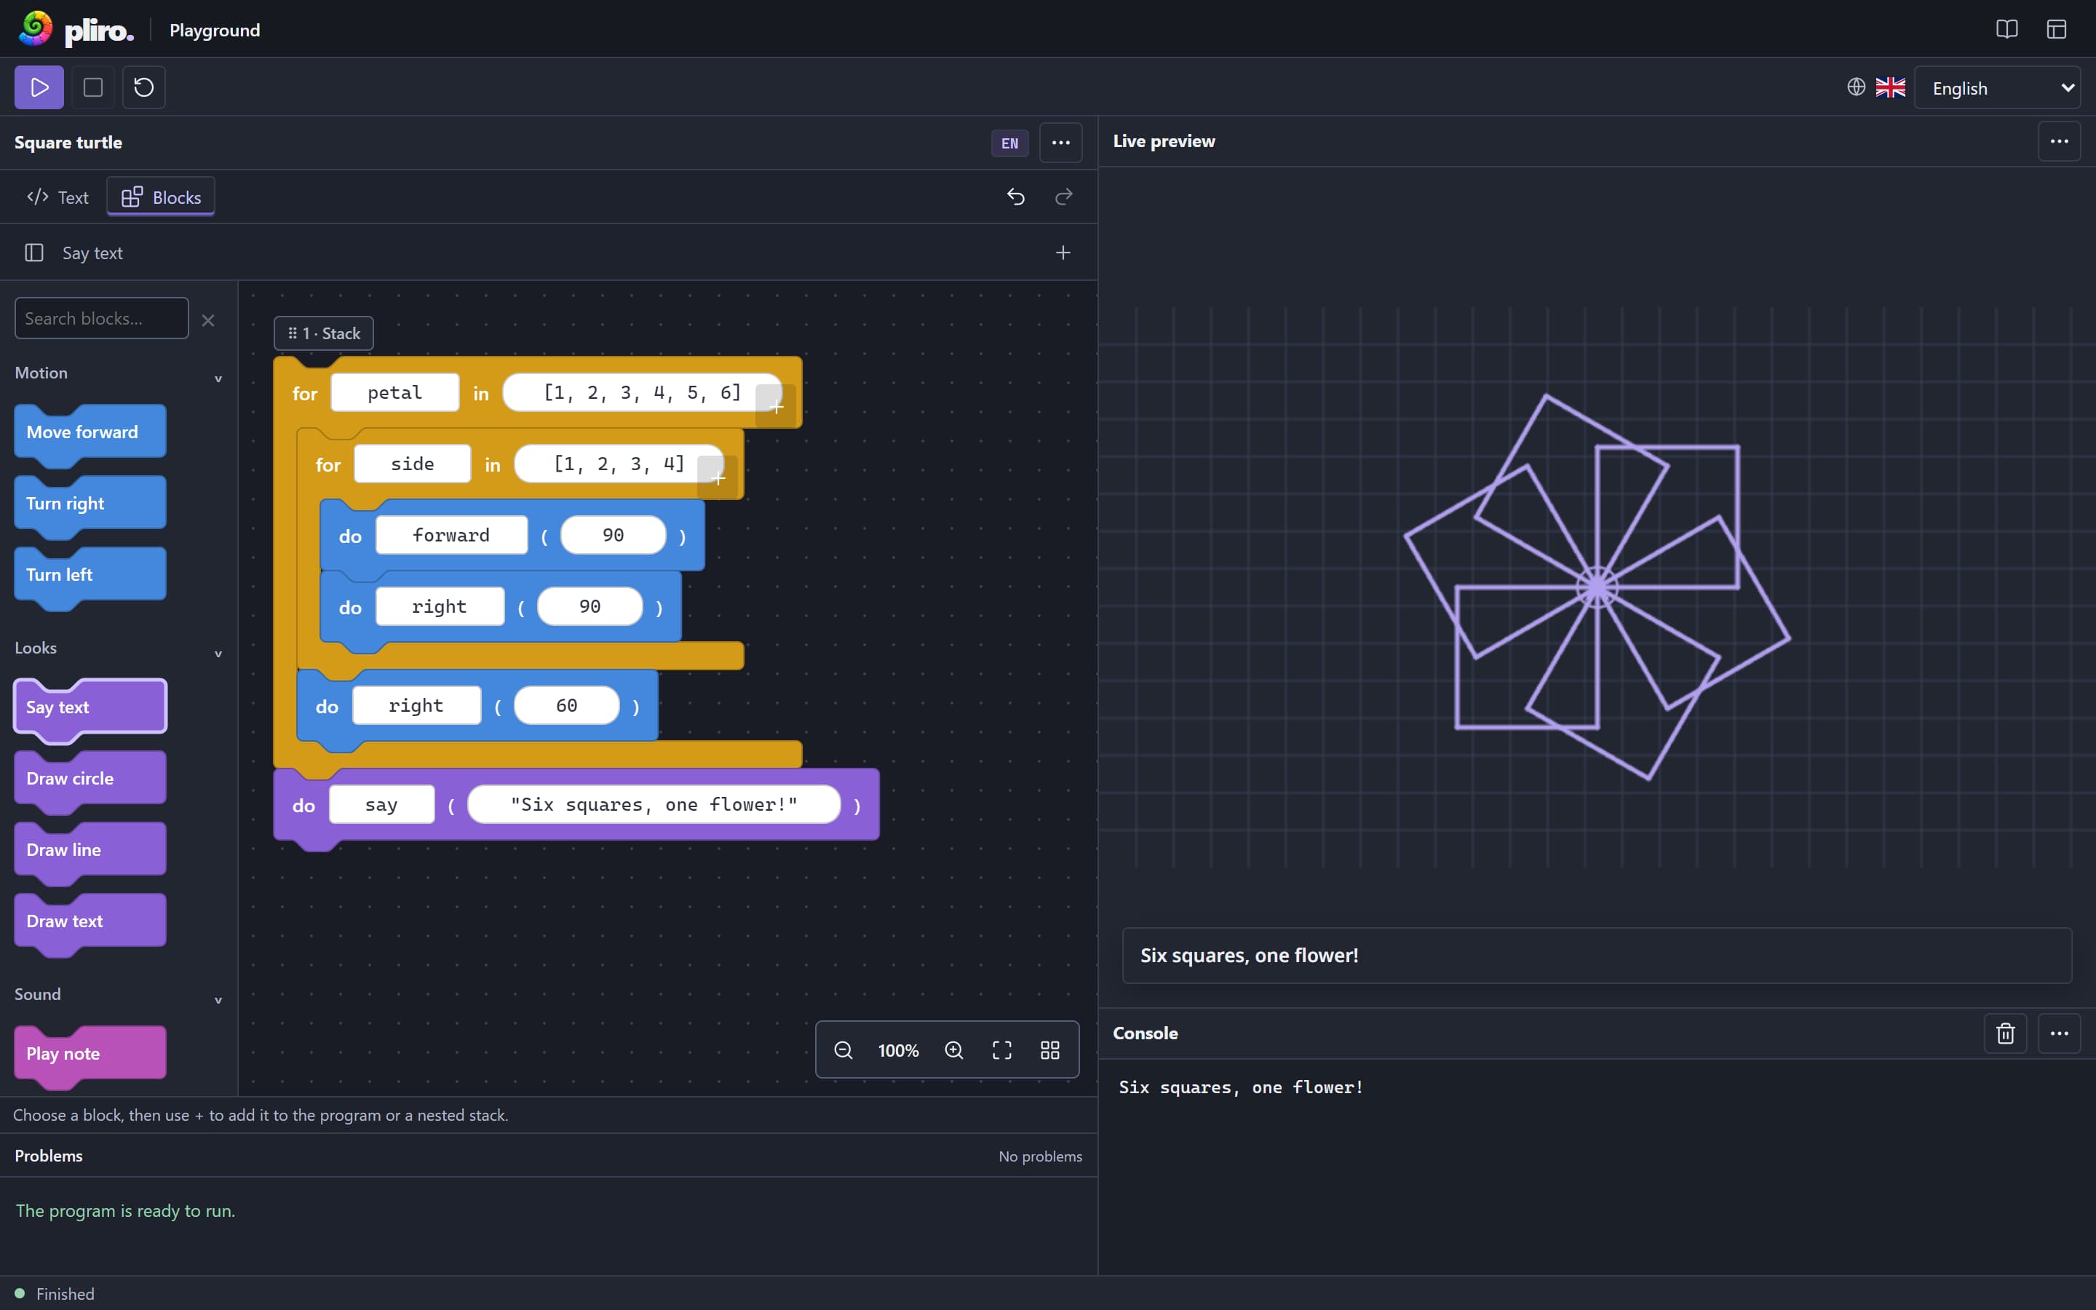Collapse the Motion category

[x=218, y=378]
